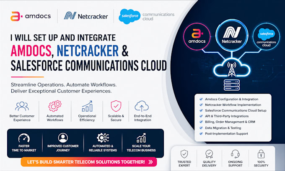Click the Scalable & Secure shield icon
The width and height of the screenshot is (285, 171).
click(x=116, y=106)
